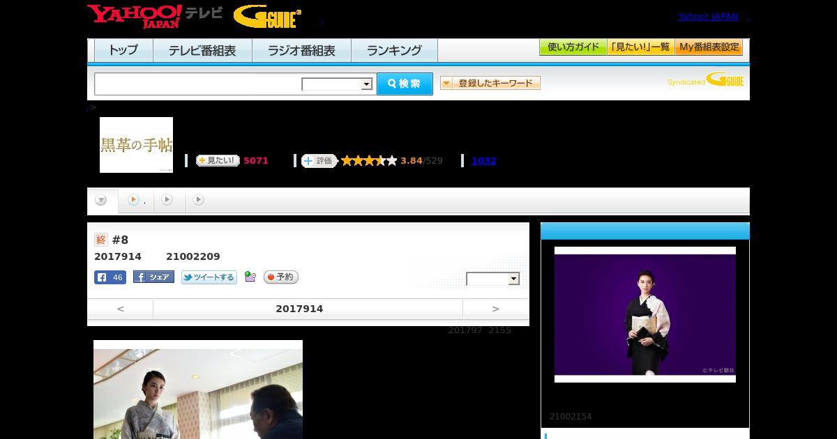
Task: Share on Facebook with シェア button
Action: coord(153,277)
